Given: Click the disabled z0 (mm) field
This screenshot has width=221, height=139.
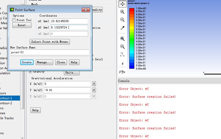Looking at the screenshot, I should (x=69, y=34).
